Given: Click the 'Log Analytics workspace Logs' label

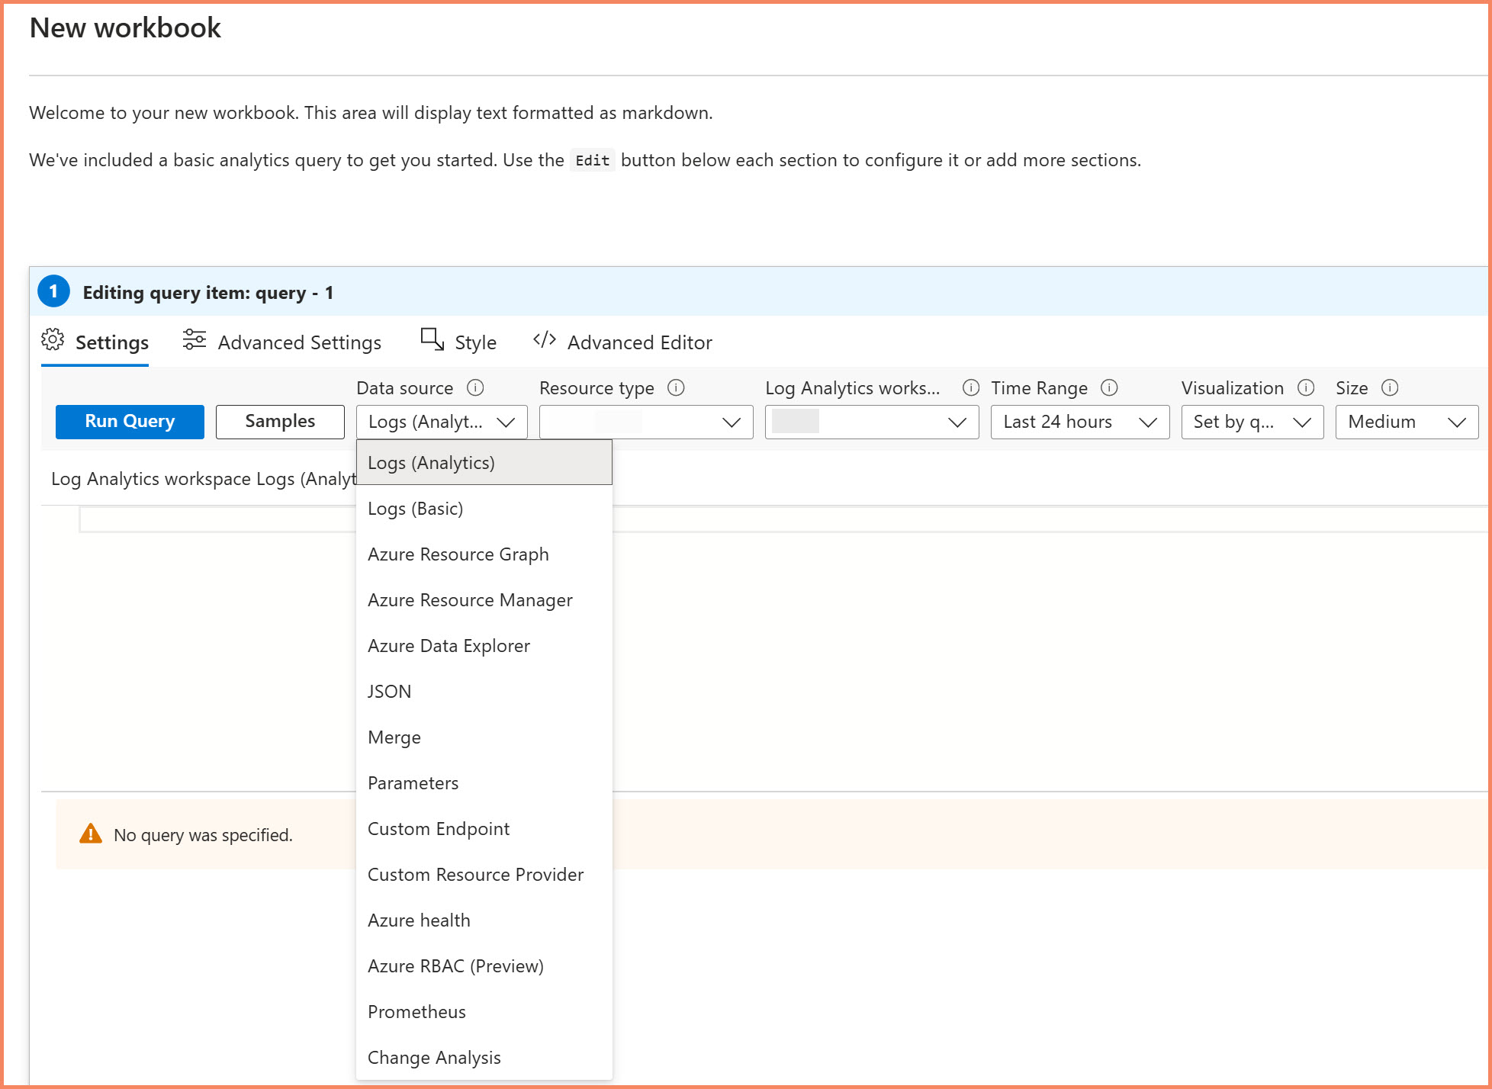Looking at the screenshot, I should coord(204,479).
